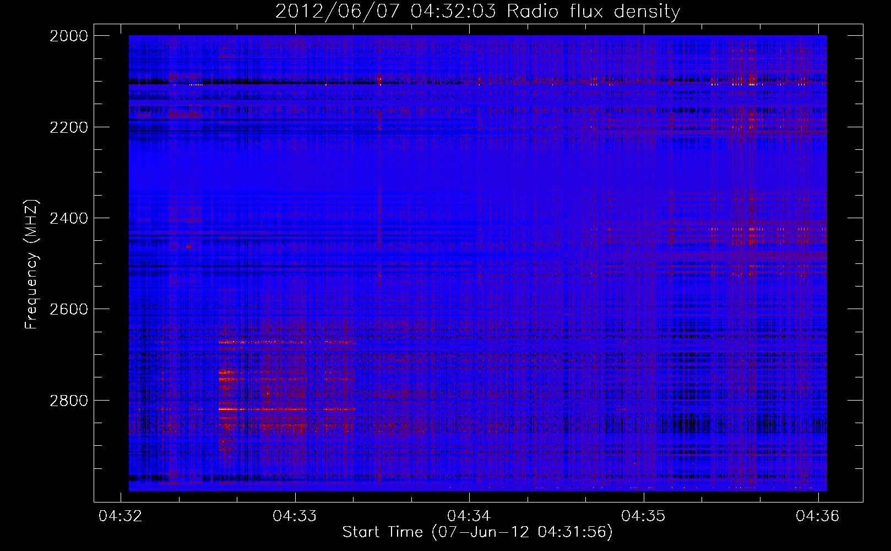Click the small red spot near 2460 MHz
This screenshot has width=891, height=551.
(188, 246)
